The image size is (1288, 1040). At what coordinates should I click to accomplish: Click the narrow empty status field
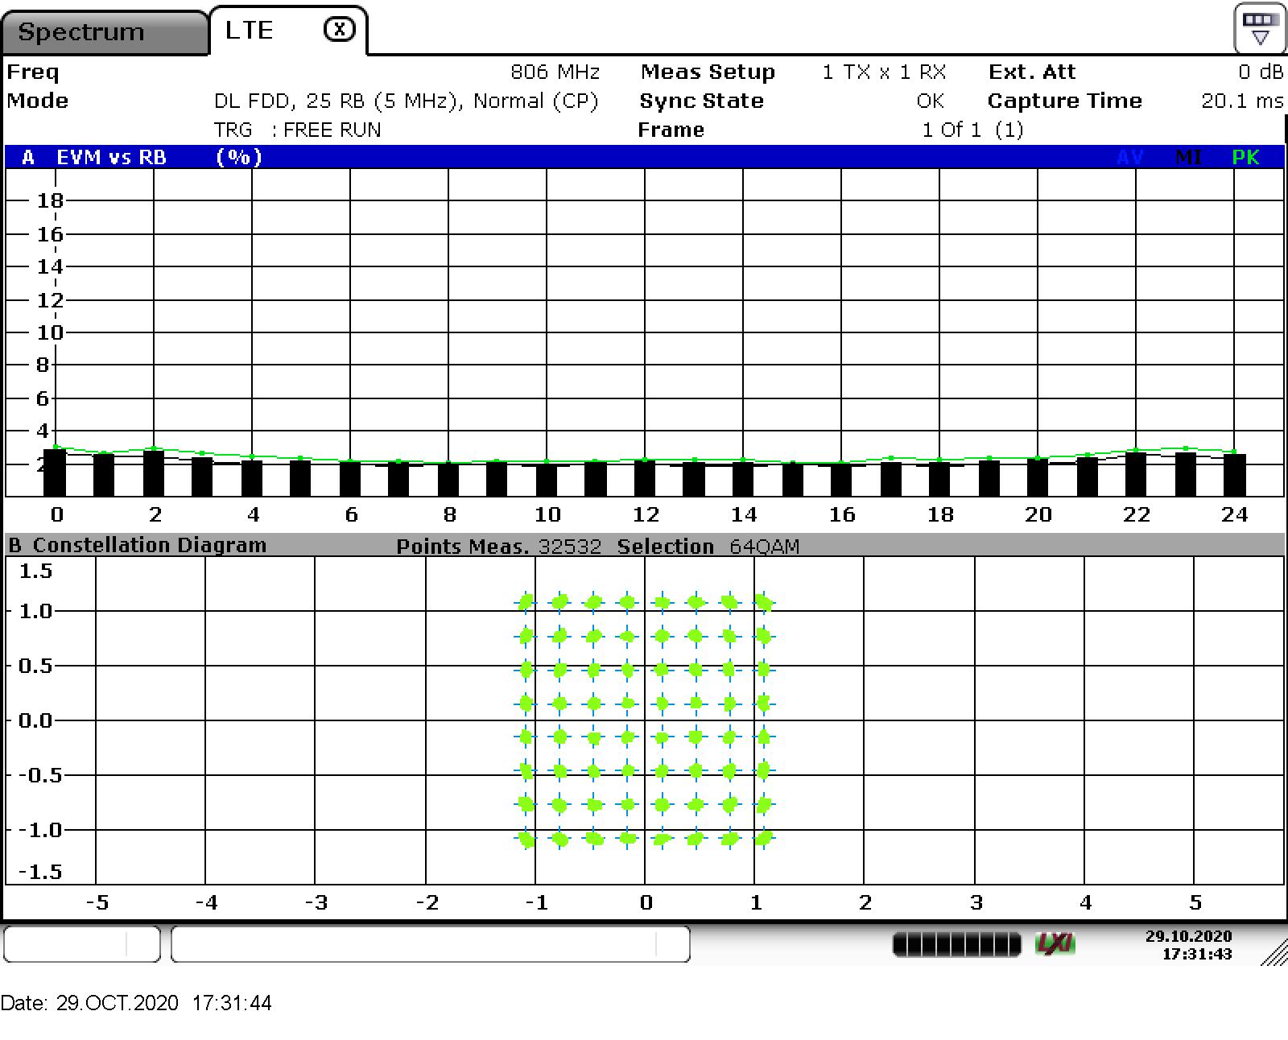82,943
